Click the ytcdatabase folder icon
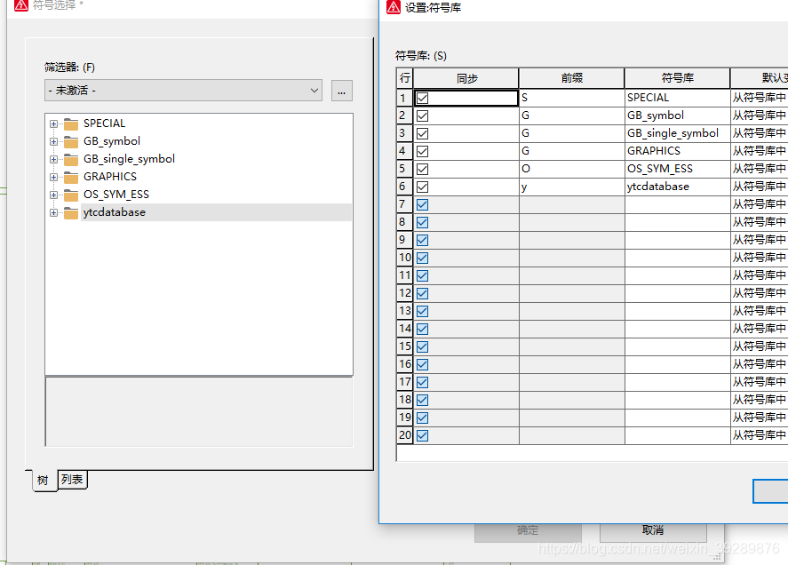This screenshot has height=565, width=788. [71, 212]
